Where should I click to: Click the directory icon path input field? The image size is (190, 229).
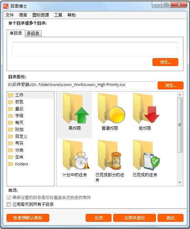click(x=81, y=85)
